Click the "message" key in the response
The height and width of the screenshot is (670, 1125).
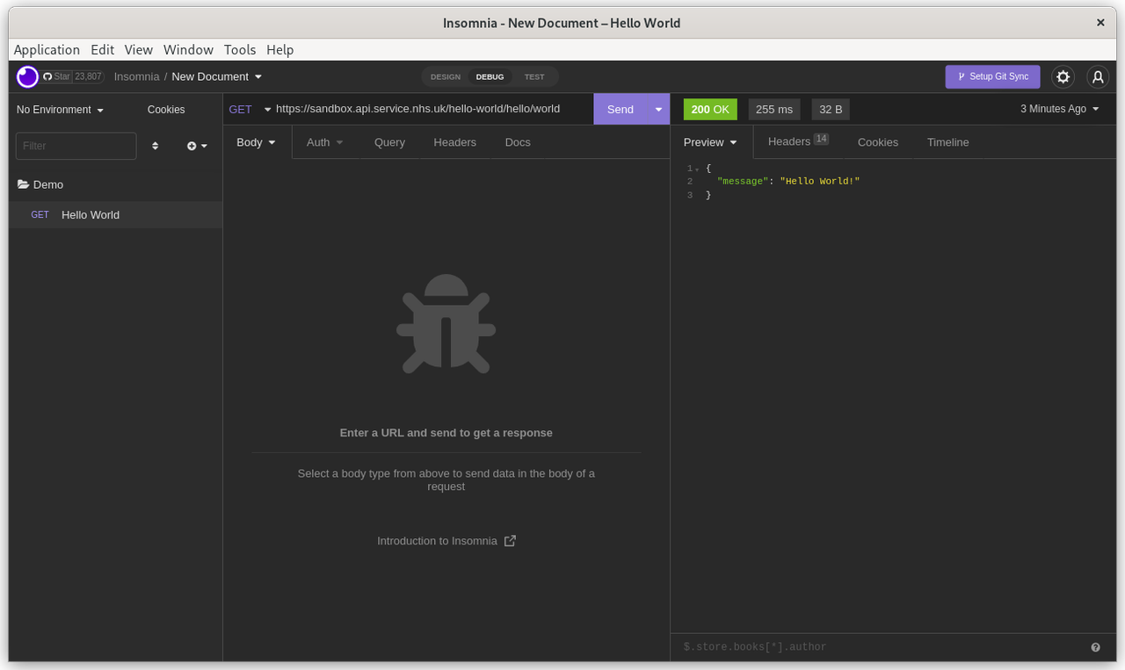[743, 181]
